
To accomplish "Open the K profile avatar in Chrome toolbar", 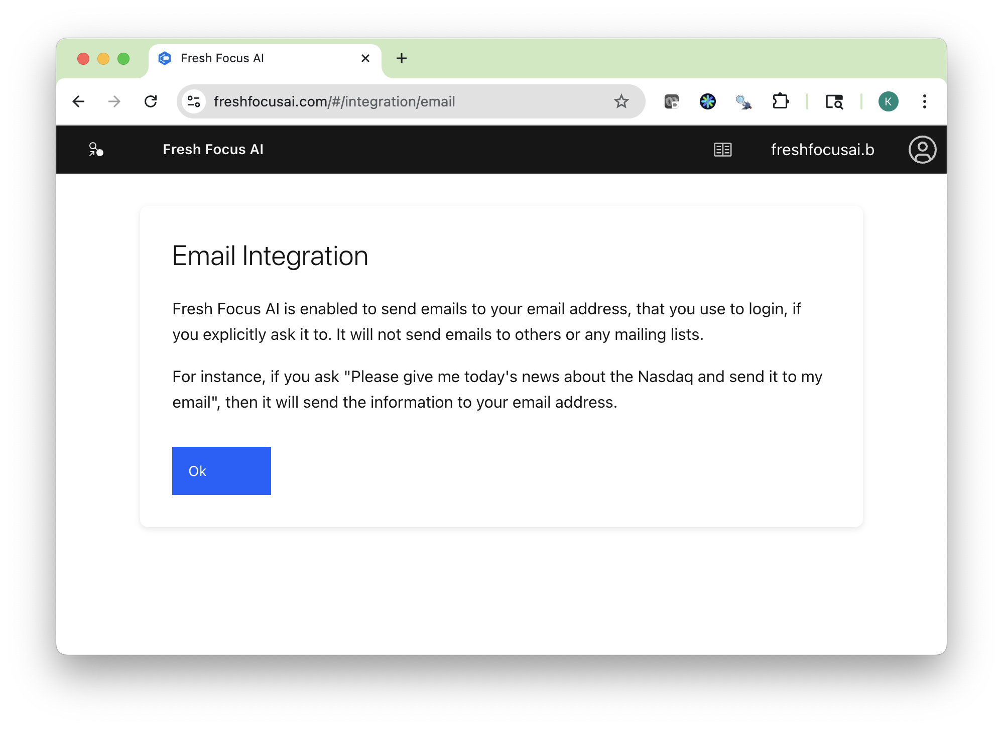I will (x=889, y=101).
